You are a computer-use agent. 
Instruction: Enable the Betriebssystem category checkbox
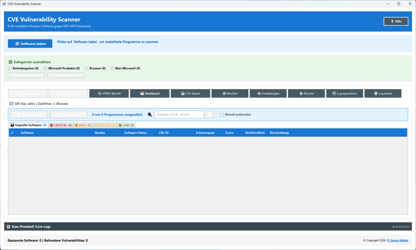(x=9, y=68)
